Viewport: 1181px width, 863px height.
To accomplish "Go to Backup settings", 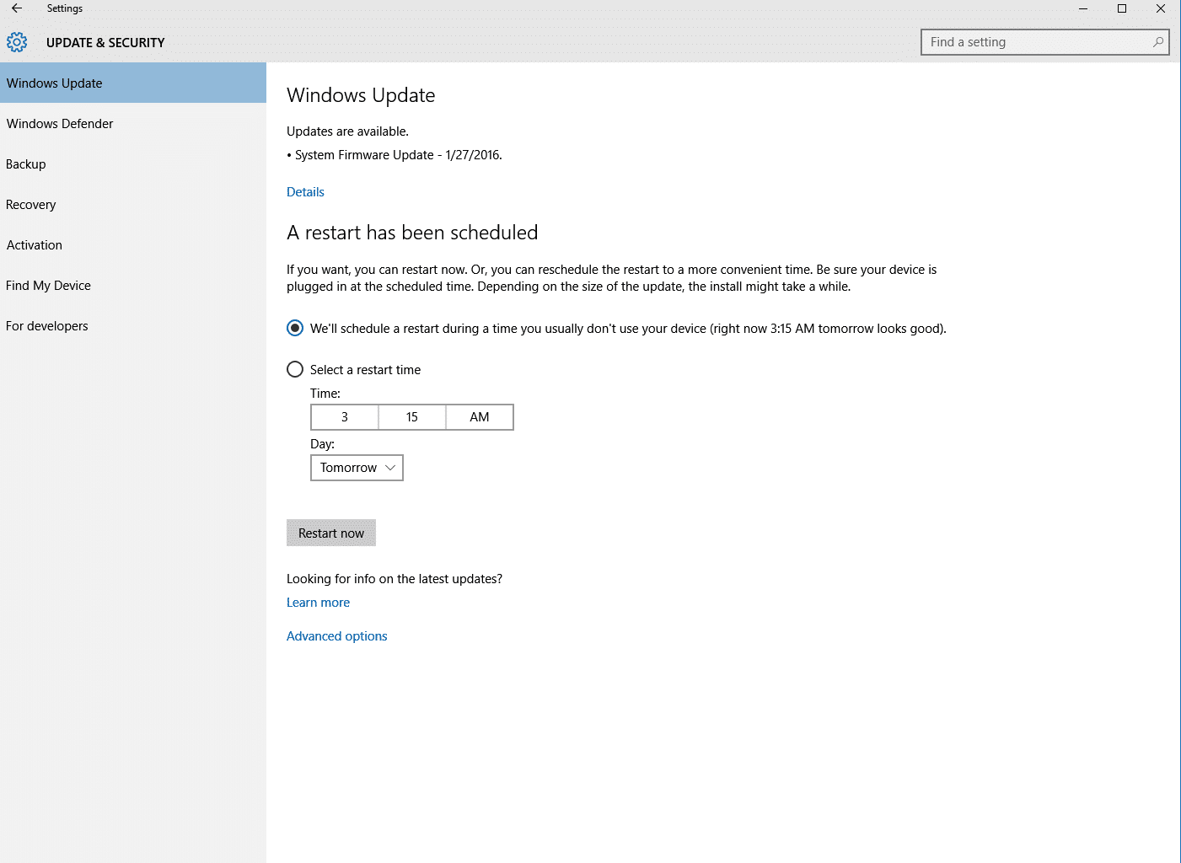I will pos(133,163).
